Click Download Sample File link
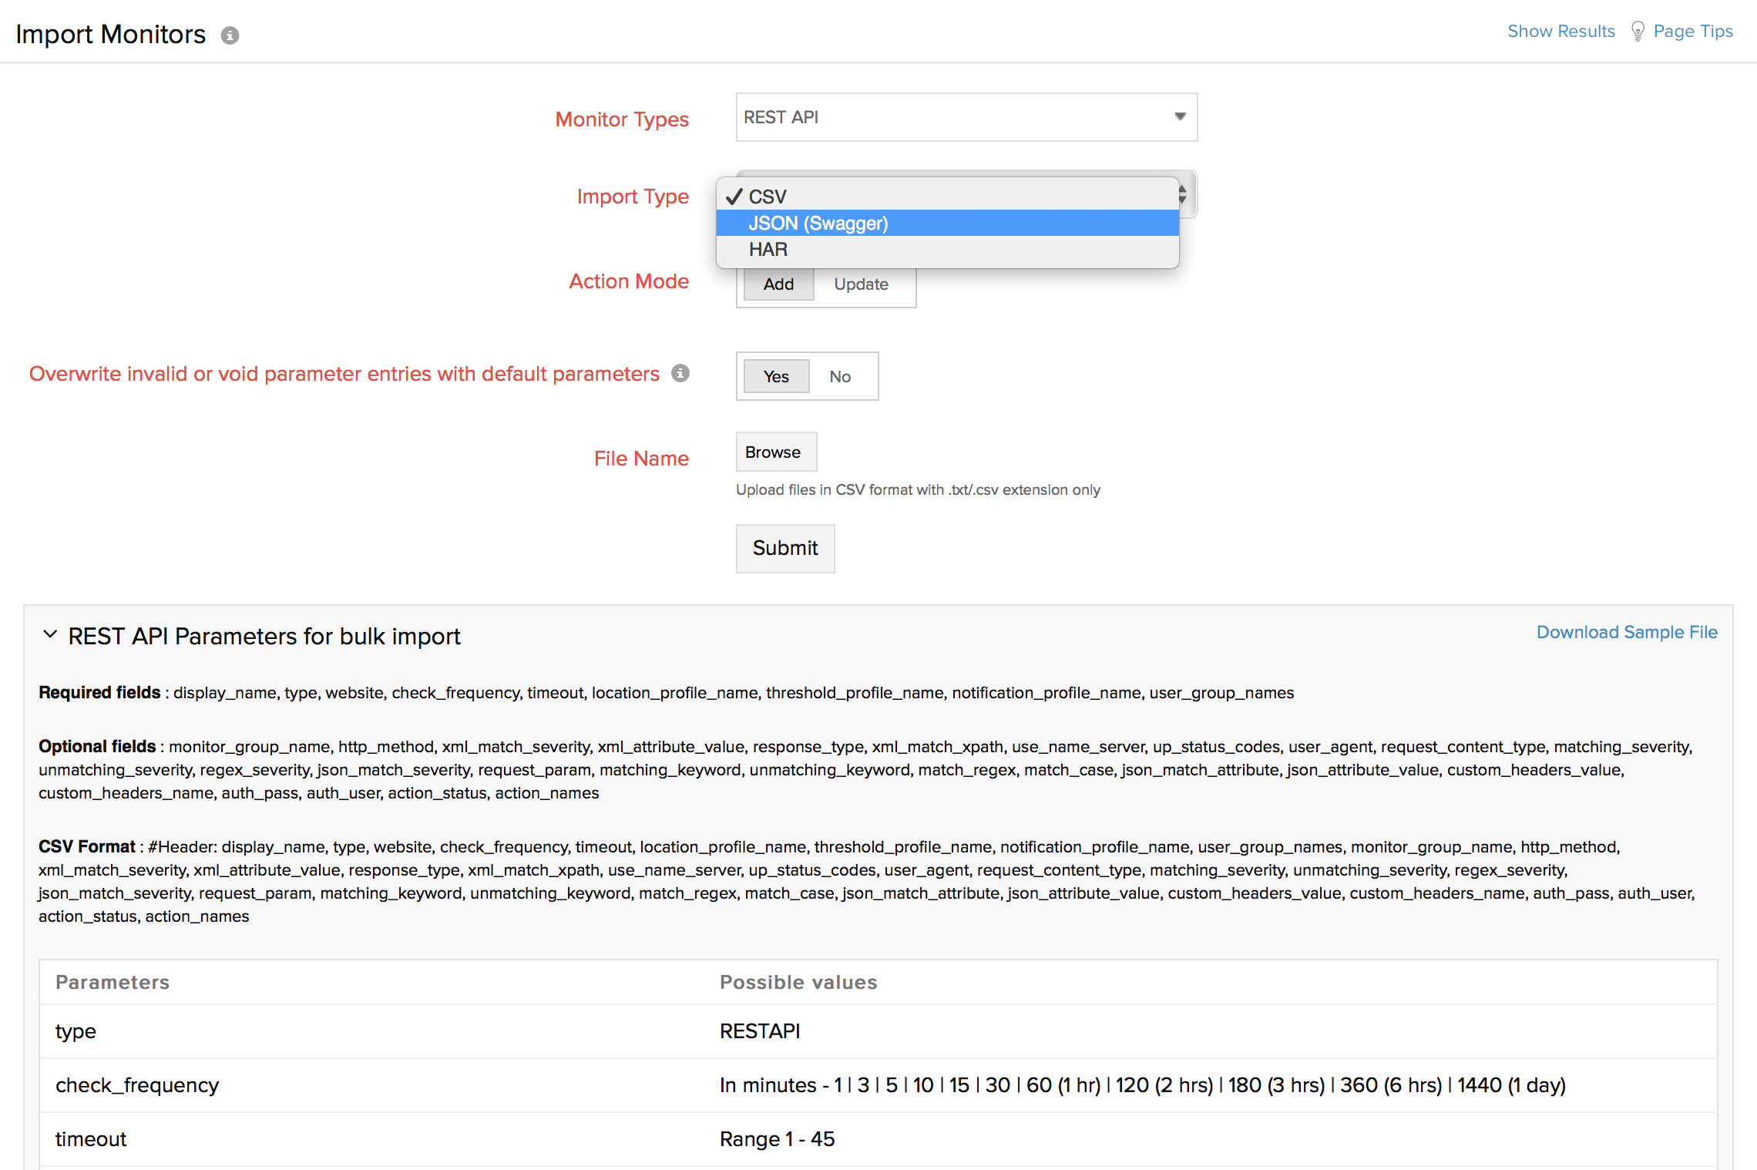Image resolution: width=1757 pixels, height=1170 pixels. [x=1626, y=633]
